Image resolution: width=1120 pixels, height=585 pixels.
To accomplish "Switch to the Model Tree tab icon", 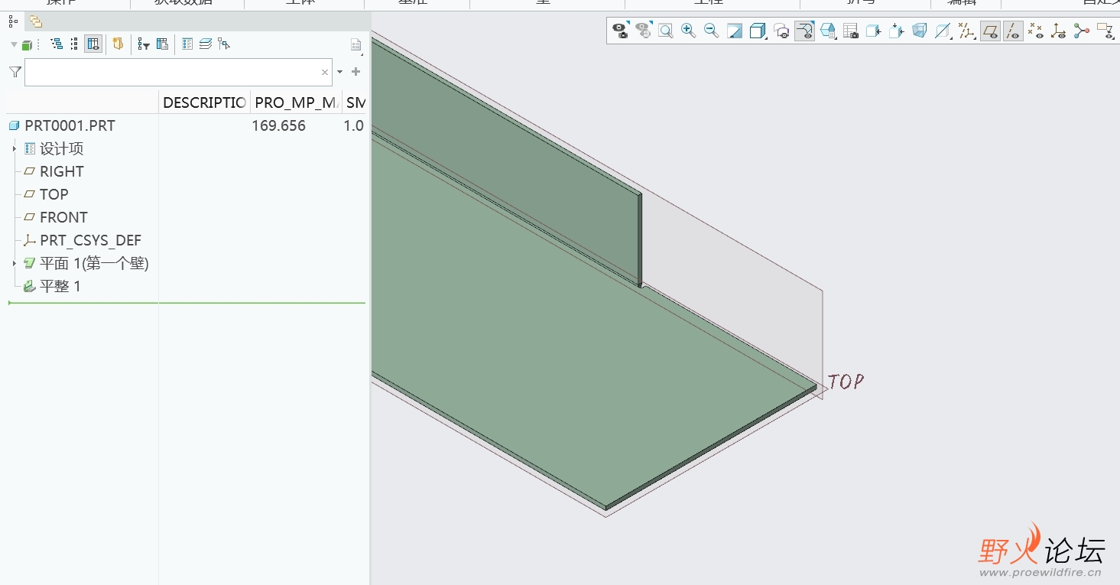I will tap(13, 21).
